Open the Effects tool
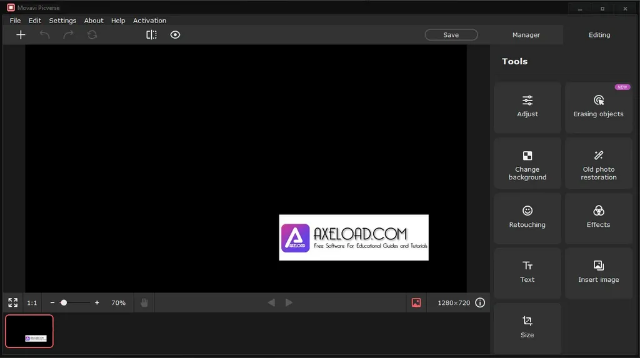 click(x=598, y=218)
